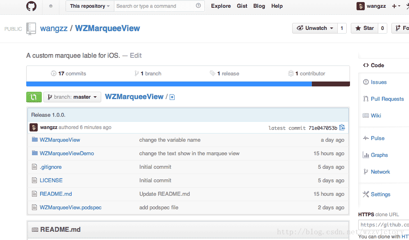The image size is (409, 240).
Task: Click the notifications indicator dot
Action: 50,6
